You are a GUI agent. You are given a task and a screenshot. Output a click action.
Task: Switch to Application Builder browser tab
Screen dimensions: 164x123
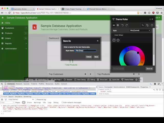[x=23, y=9]
